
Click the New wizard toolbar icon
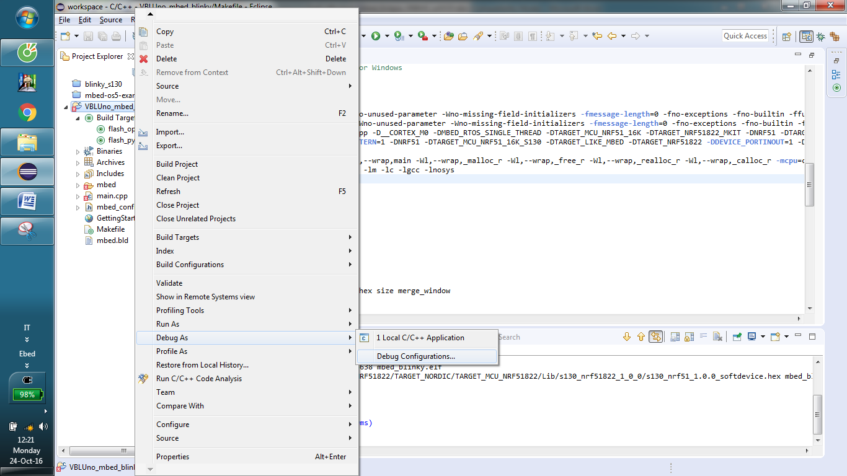(x=64, y=36)
